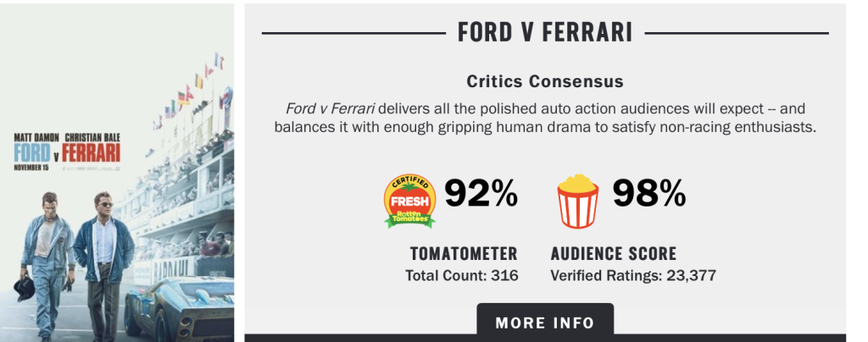
Task: Click the popcorn bucket audience icon
Action: click(x=576, y=201)
